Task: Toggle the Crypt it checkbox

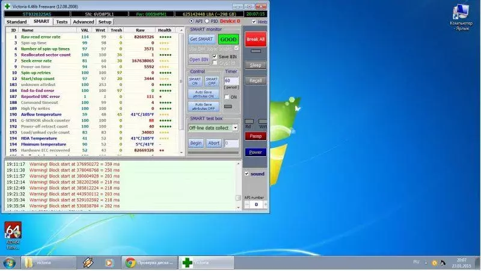Action: coord(215,62)
